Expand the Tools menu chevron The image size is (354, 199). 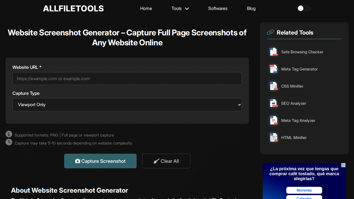point(187,9)
